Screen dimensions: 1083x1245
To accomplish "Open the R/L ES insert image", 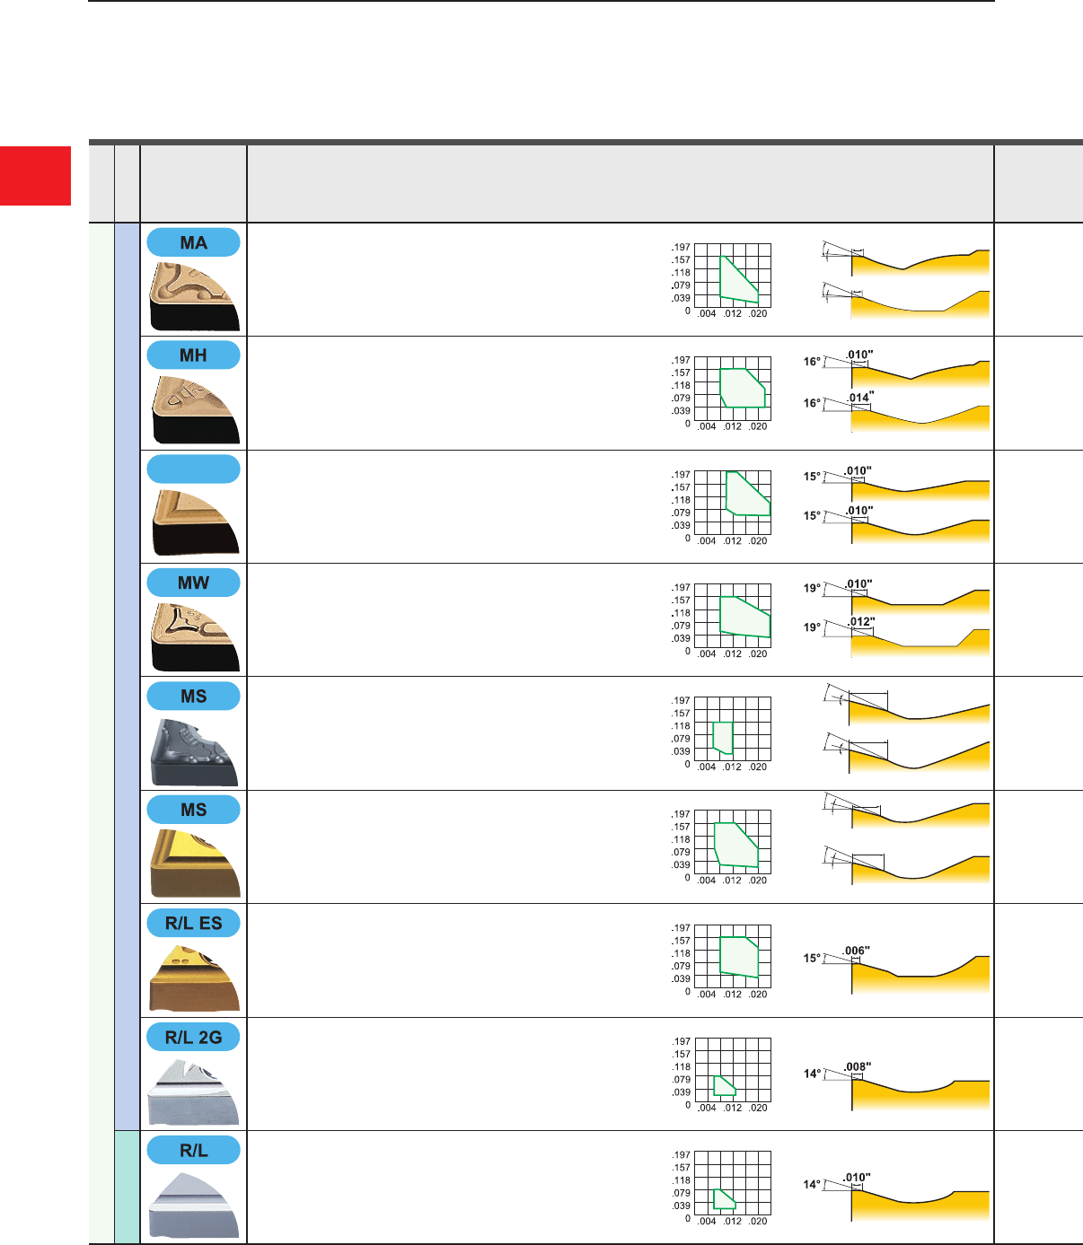I will pyautogui.click(x=194, y=978).
